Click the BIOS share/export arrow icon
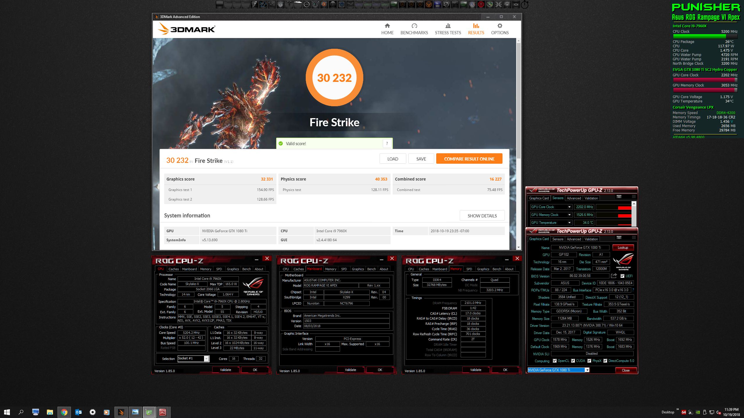This screenshot has width=744, height=418. pyautogui.click(x=614, y=276)
